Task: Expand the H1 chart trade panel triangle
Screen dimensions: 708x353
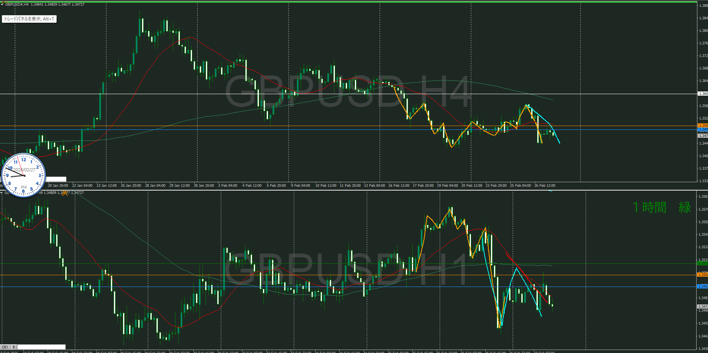Action: pos(2,193)
